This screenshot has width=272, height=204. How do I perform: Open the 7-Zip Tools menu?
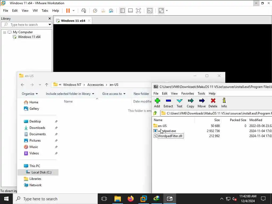(201, 93)
